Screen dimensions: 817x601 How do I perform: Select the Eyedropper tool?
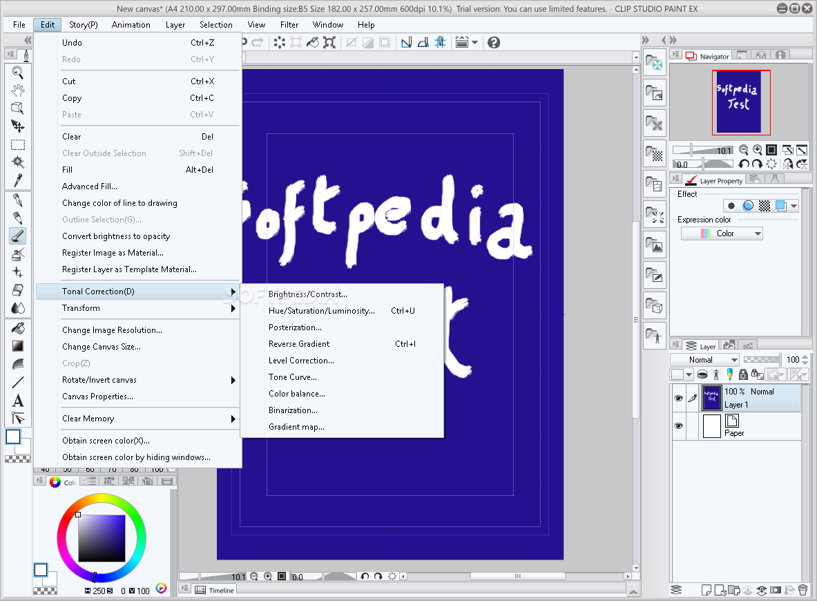pyautogui.click(x=18, y=180)
